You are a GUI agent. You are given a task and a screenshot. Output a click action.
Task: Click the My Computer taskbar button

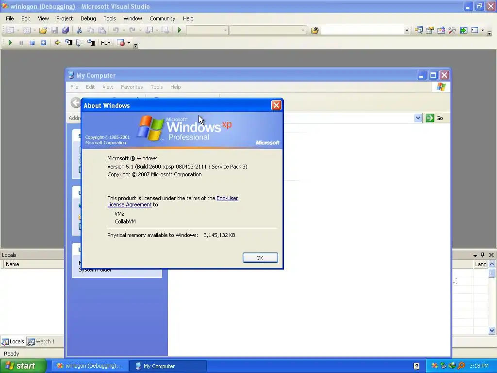(168, 366)
